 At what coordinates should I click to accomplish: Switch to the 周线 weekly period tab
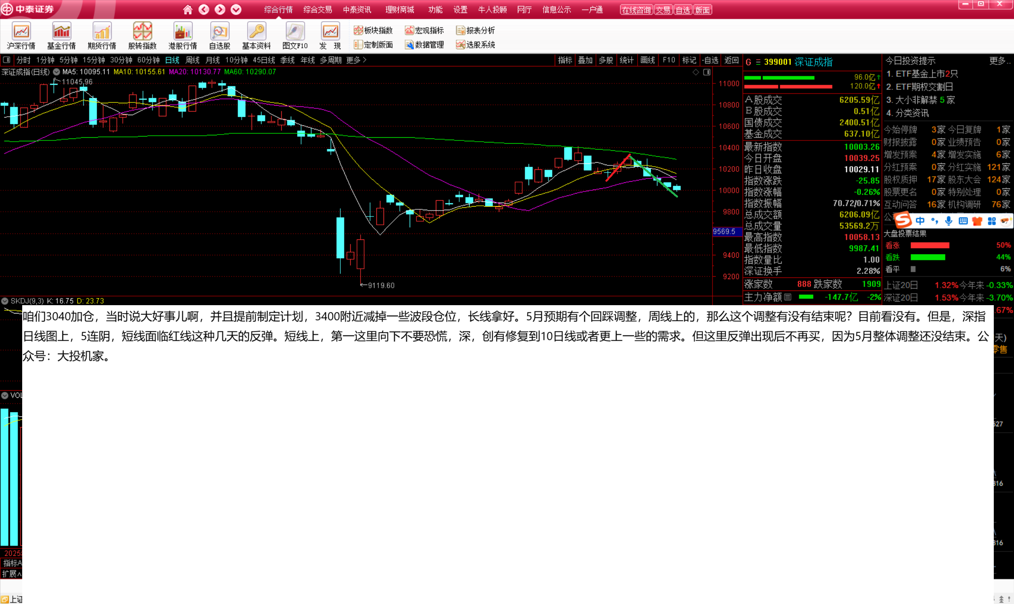pos(192,60)
